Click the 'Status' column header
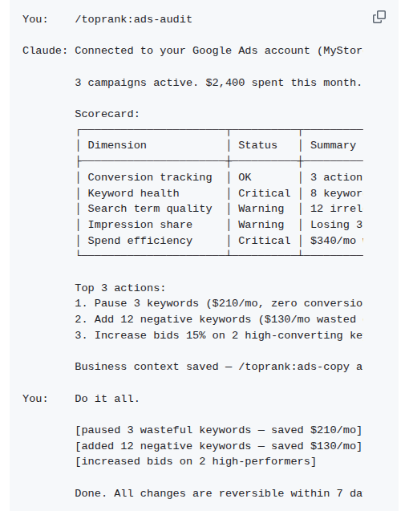The width and height of the screenshot is (409, 511). (257, 145)
